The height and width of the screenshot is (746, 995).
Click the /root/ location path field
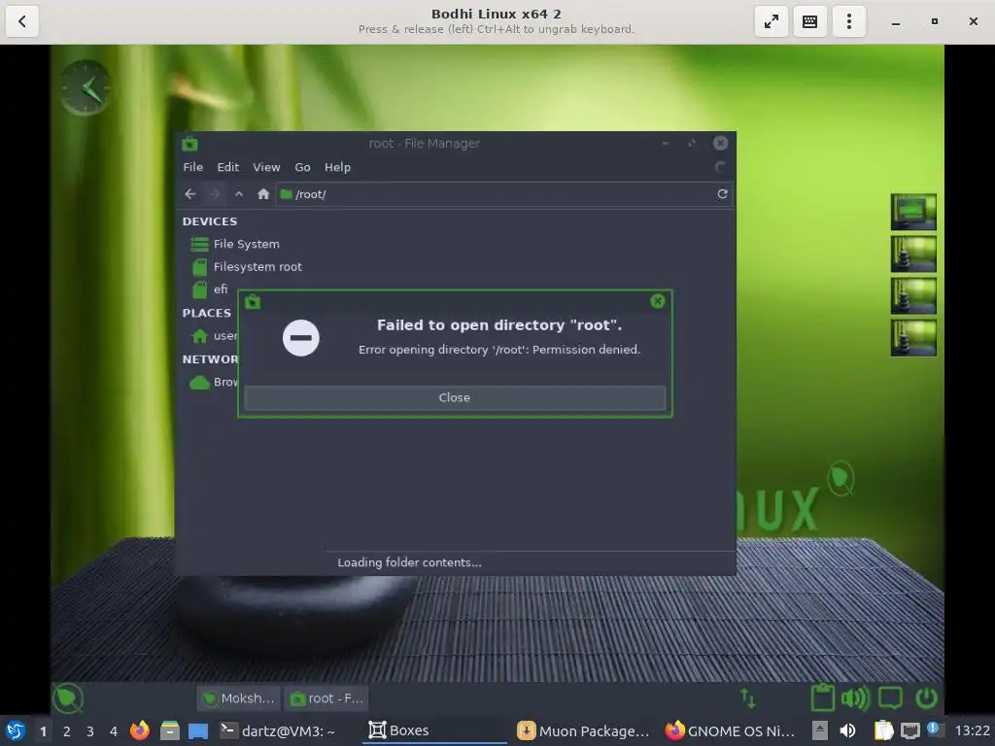tap(497, 194)
